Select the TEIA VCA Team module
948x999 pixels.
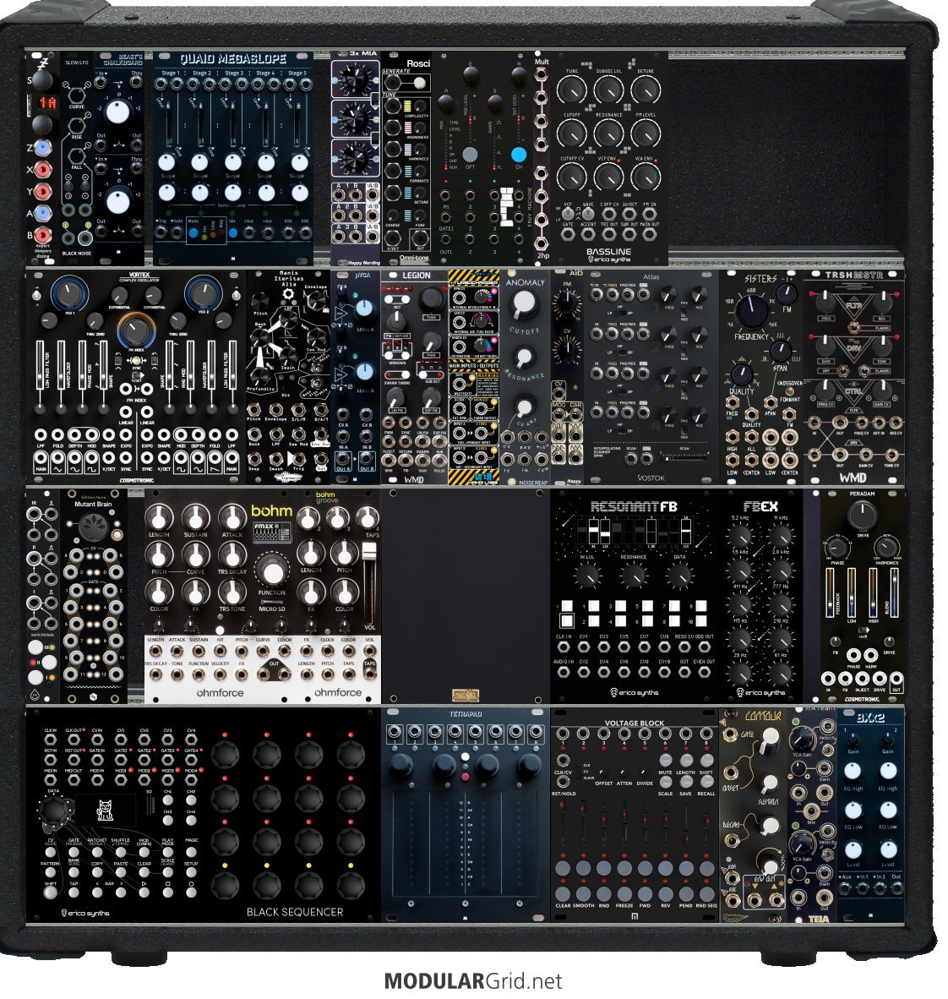tap(812, 814)
